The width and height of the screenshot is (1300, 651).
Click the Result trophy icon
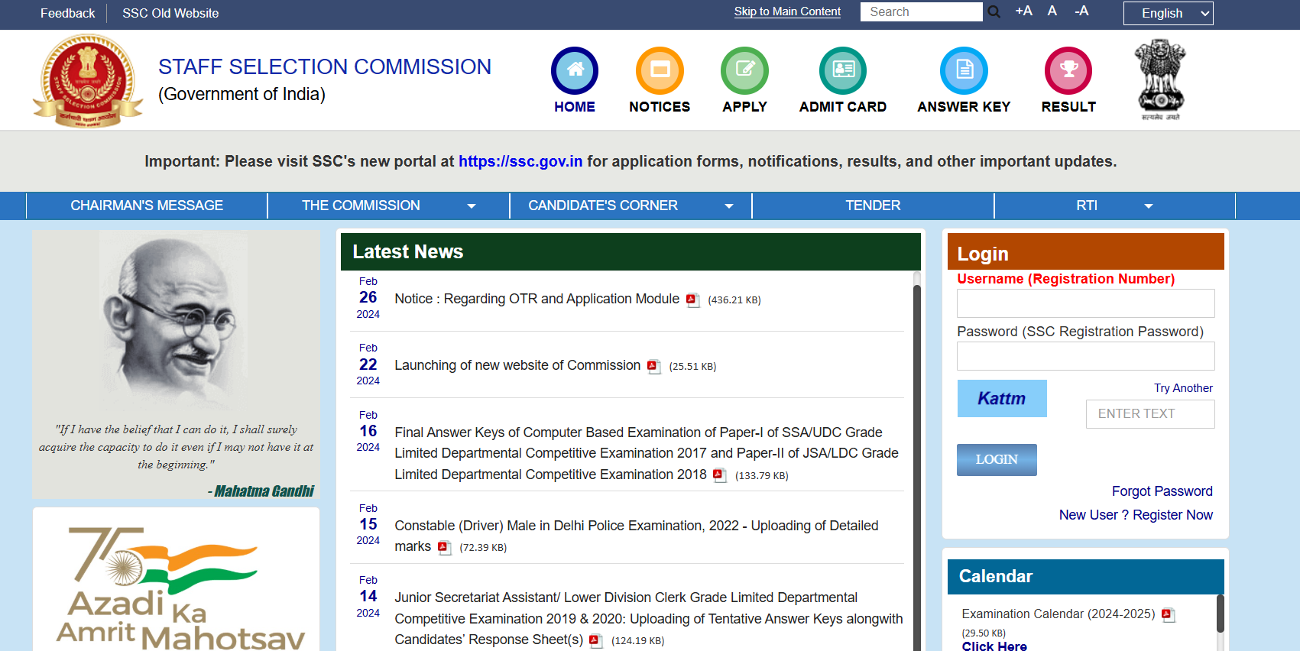click(1068, 70)
